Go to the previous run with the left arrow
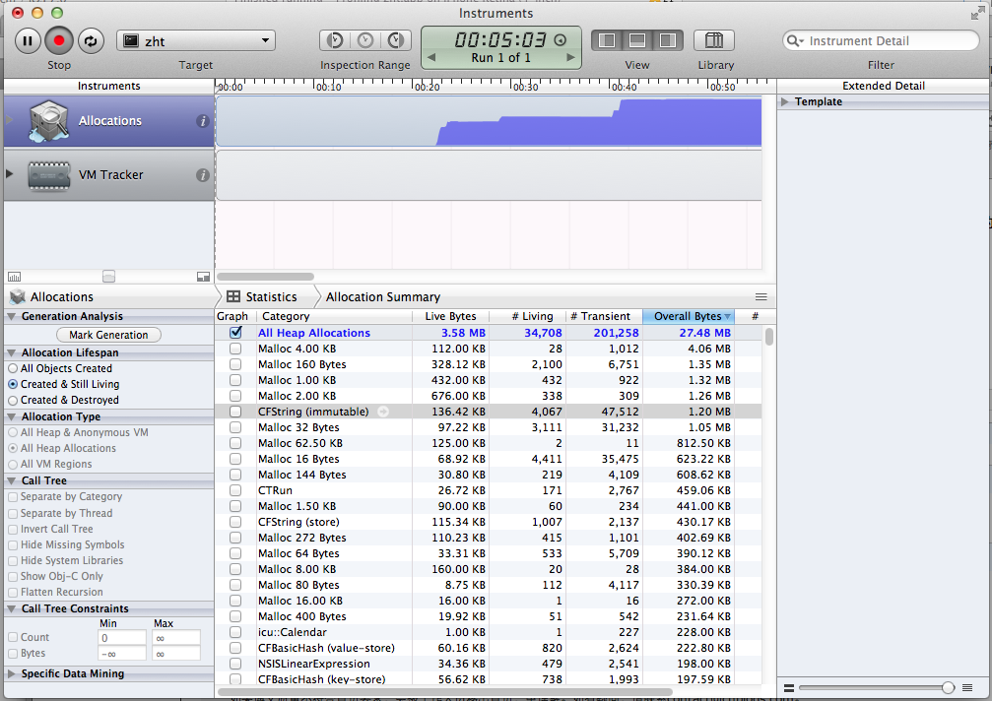Viewport: 992px width, 701px height. tap(431, 57)
